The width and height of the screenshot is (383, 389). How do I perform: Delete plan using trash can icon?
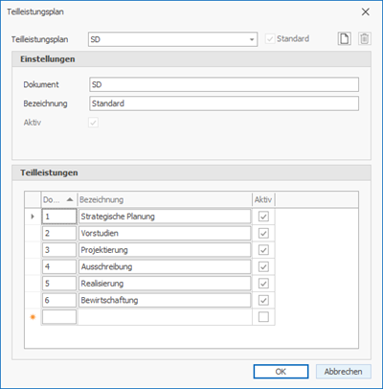pyautogui.click(x=364, y=39)
